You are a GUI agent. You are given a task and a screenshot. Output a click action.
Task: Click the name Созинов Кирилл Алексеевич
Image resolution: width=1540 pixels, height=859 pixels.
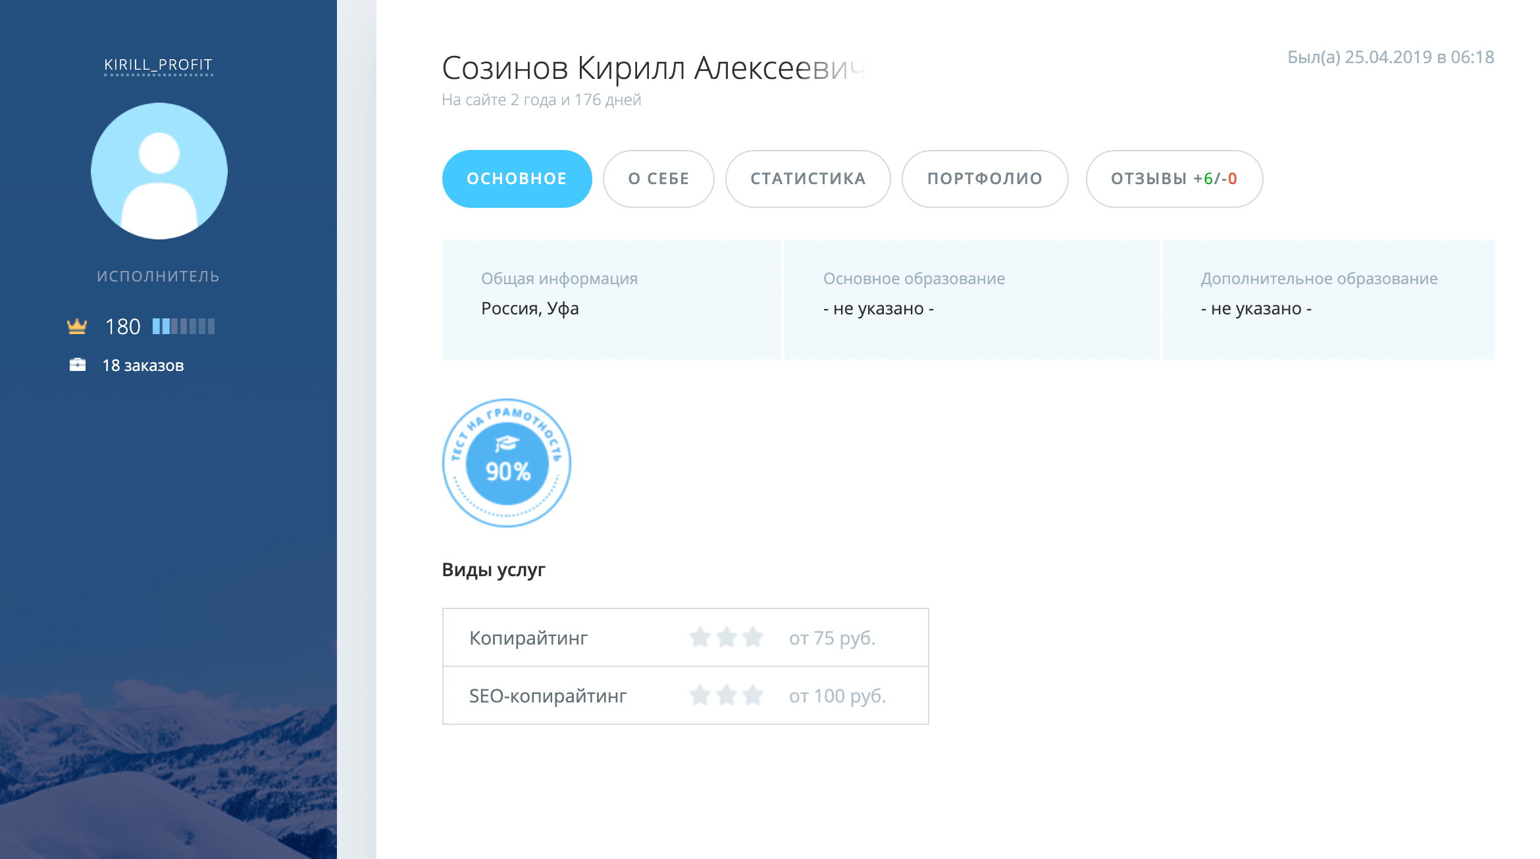(654, 68)
